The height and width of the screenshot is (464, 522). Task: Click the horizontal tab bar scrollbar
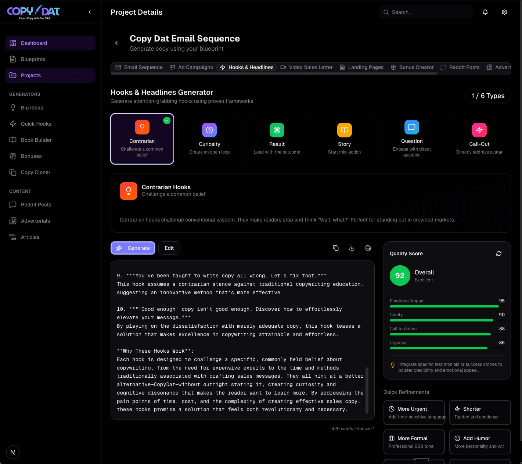(274, 74)
